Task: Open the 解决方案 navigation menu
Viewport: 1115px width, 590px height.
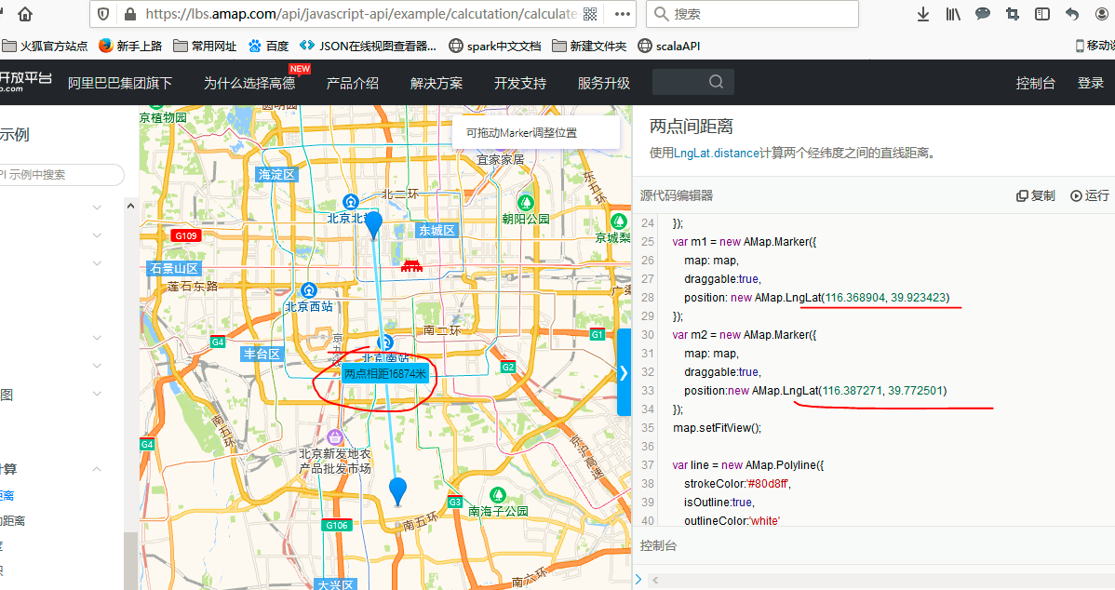Action: [x=437, y=83]
